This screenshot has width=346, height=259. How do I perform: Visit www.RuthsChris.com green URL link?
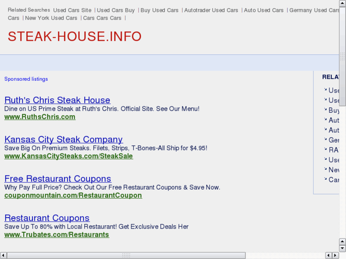pyautogui.click(x=40, y=117)
